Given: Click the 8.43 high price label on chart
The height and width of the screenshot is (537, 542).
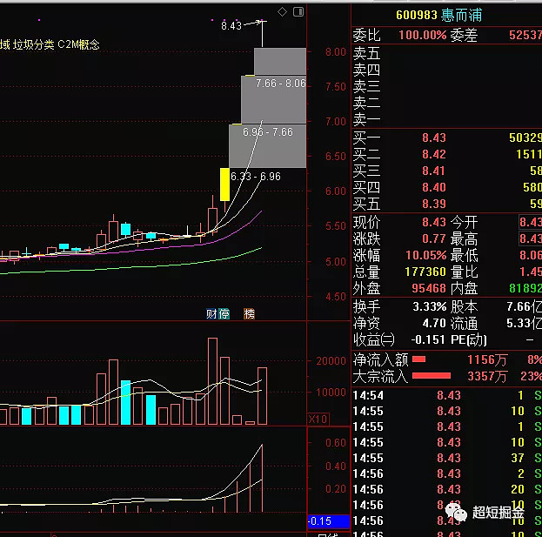Looking at the screenshot, I should pyautogui.click(x=231, y=26).
